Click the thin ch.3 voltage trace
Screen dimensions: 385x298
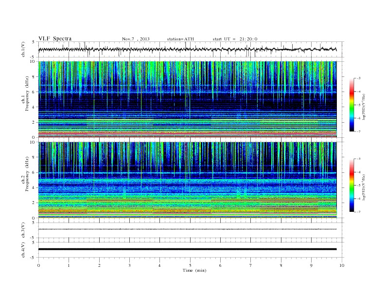[x=187, y=229]
